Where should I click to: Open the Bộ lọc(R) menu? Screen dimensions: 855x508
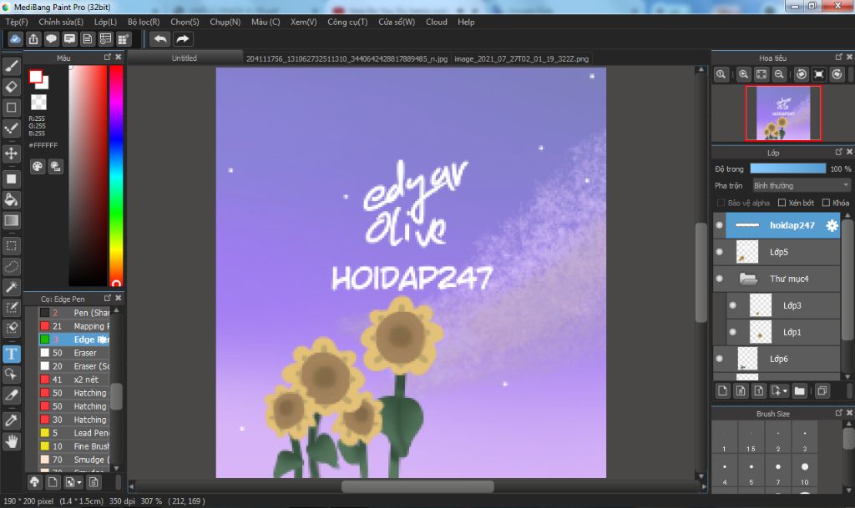(x=144, y=22)
